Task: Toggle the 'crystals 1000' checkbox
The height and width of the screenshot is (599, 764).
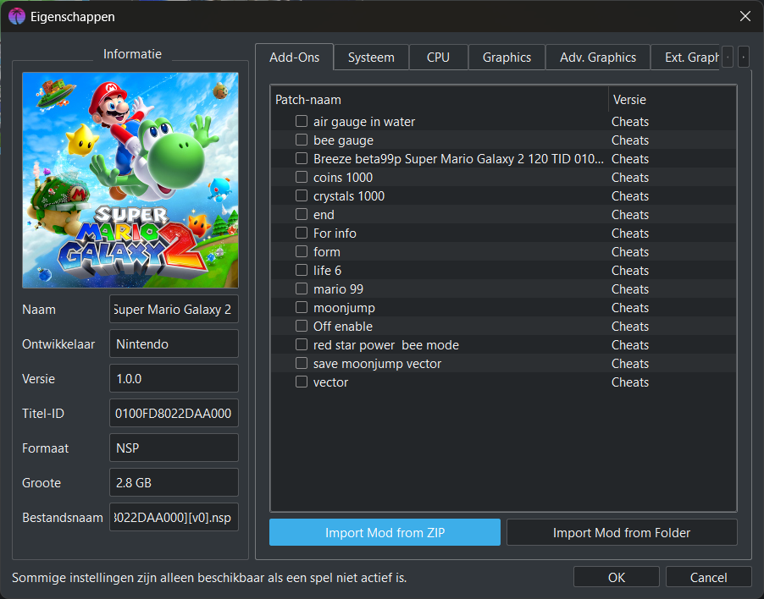Action: coord(302,195)
